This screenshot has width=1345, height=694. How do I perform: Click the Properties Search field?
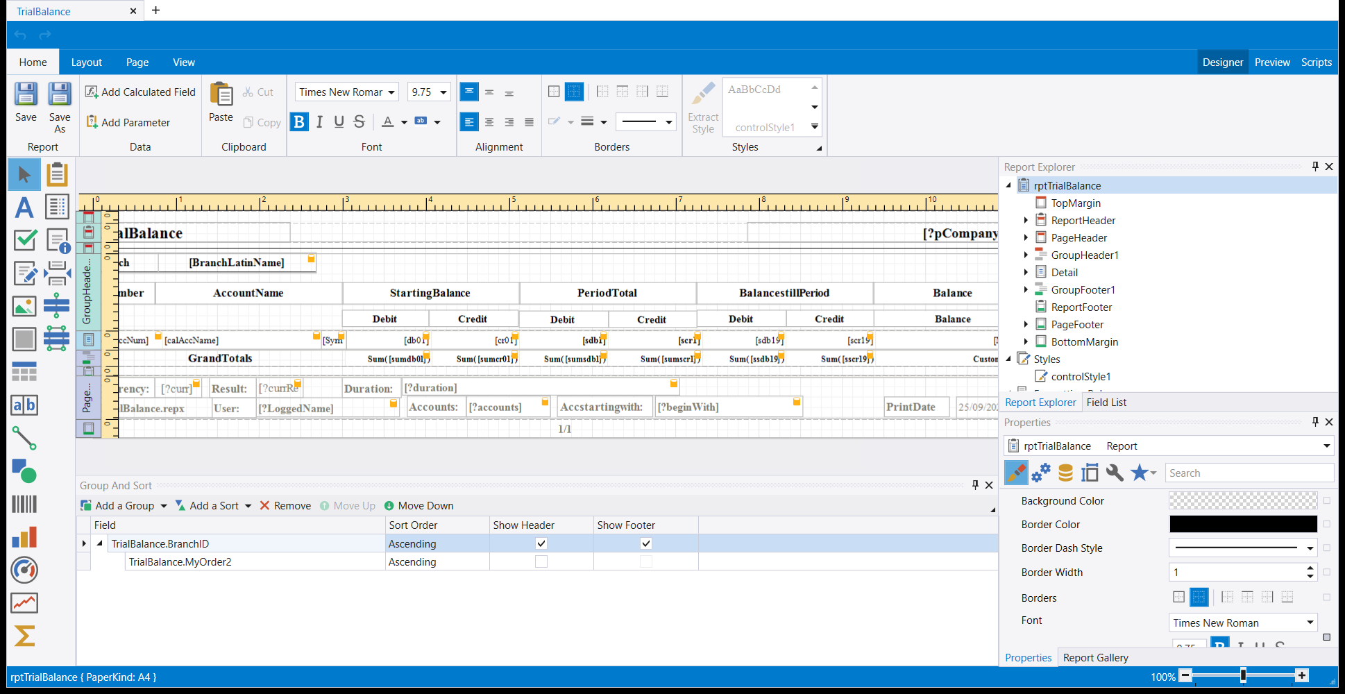1249,473
